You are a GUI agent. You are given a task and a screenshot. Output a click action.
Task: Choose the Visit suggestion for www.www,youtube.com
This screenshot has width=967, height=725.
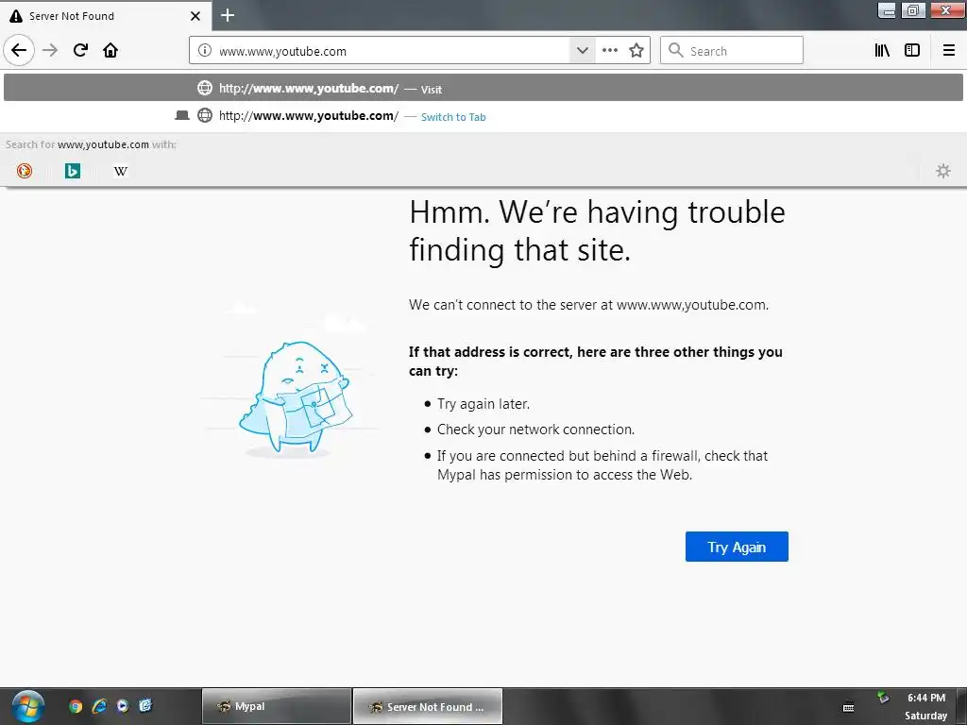[x=483, y=88]
